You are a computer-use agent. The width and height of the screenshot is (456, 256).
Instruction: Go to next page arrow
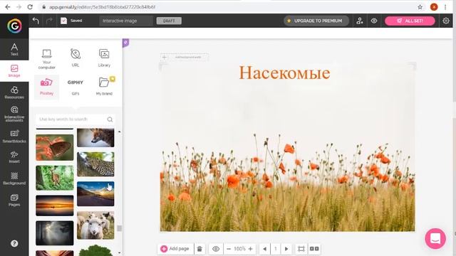tap(286, 249)
